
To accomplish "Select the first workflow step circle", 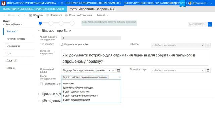I will [40, 23].
